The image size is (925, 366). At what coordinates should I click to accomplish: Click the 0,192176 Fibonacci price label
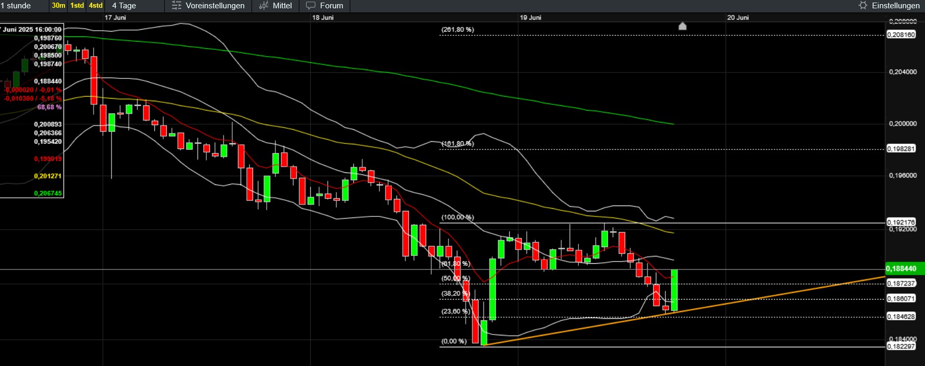coord(901,222)
